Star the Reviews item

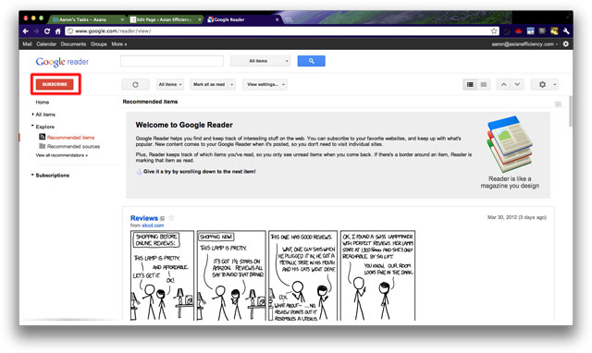coord(171,217)
